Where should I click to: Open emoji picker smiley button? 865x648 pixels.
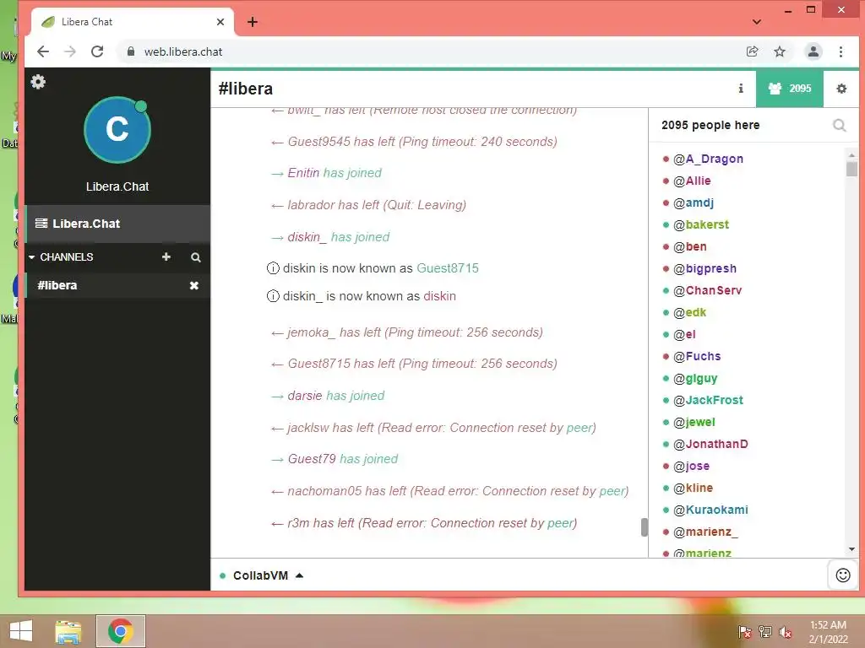(x=843, y=575)
